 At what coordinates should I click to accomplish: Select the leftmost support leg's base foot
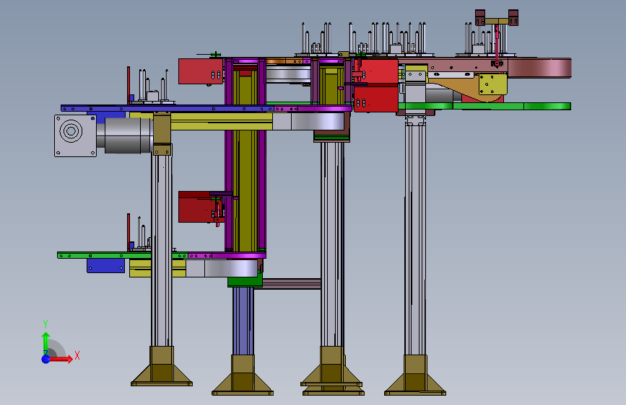pos(162,366)
